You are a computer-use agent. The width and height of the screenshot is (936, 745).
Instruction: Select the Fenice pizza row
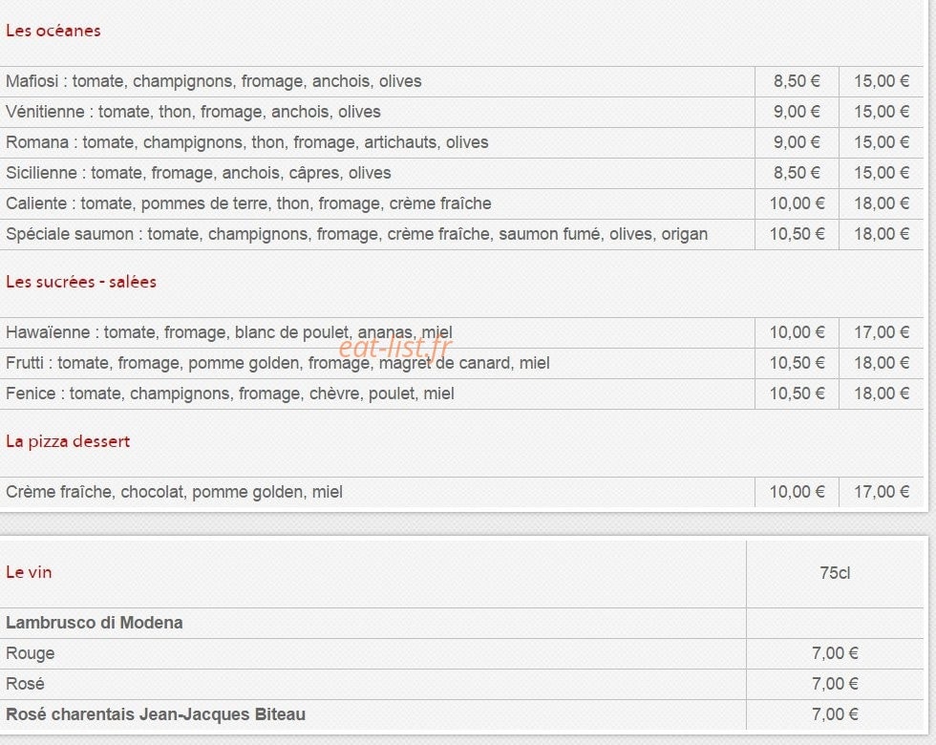point(461,394)
